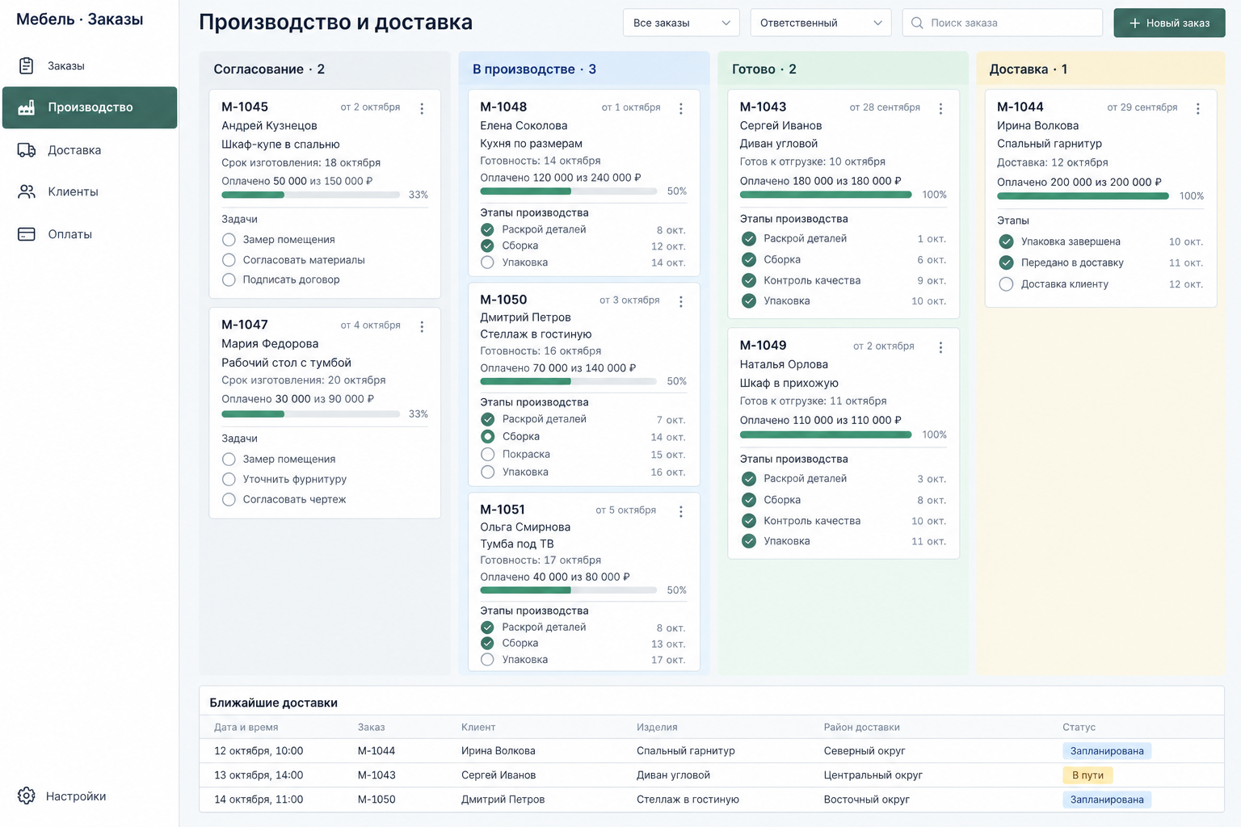Click the Производство factory icon
This screenshot has width=1241, height=827.
pyautogui.click(x=27, y=107)
